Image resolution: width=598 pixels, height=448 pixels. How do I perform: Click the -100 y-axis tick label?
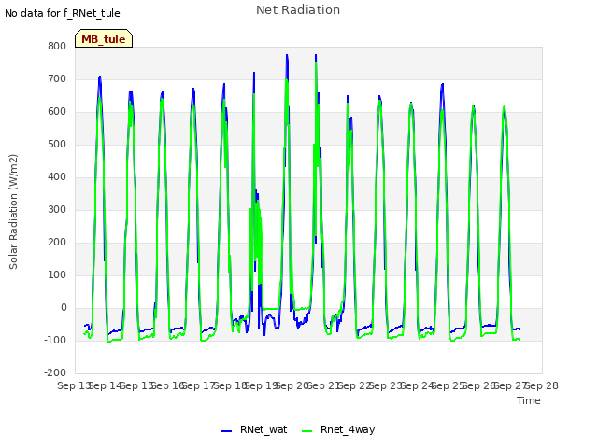[55, 340]
